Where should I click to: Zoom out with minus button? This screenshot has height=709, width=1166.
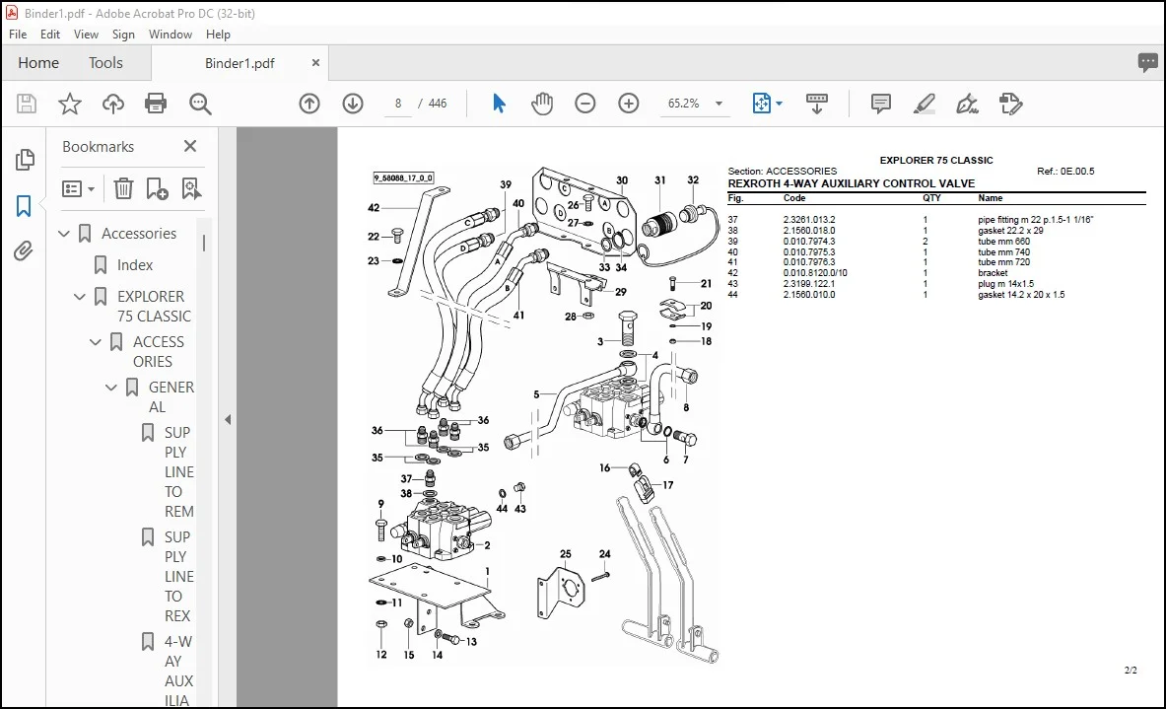click(585, 104)
